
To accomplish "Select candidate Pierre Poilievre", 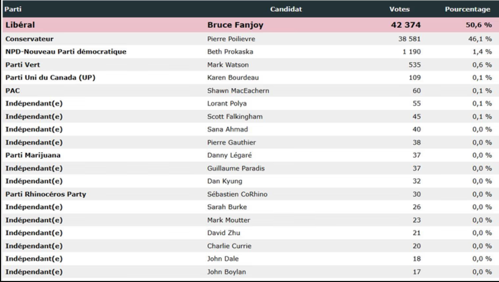I will 231,39.
